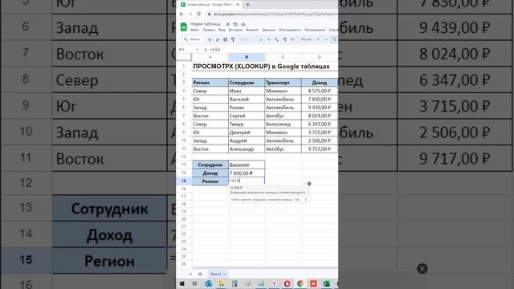This screenshot has width=514, height=289.
Task: Open the Лист1 tab dropdown arrow
Action: point(224,275)
